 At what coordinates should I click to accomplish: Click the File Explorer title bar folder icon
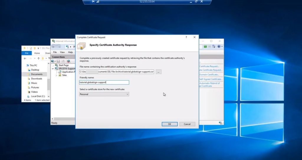point(24,48)
